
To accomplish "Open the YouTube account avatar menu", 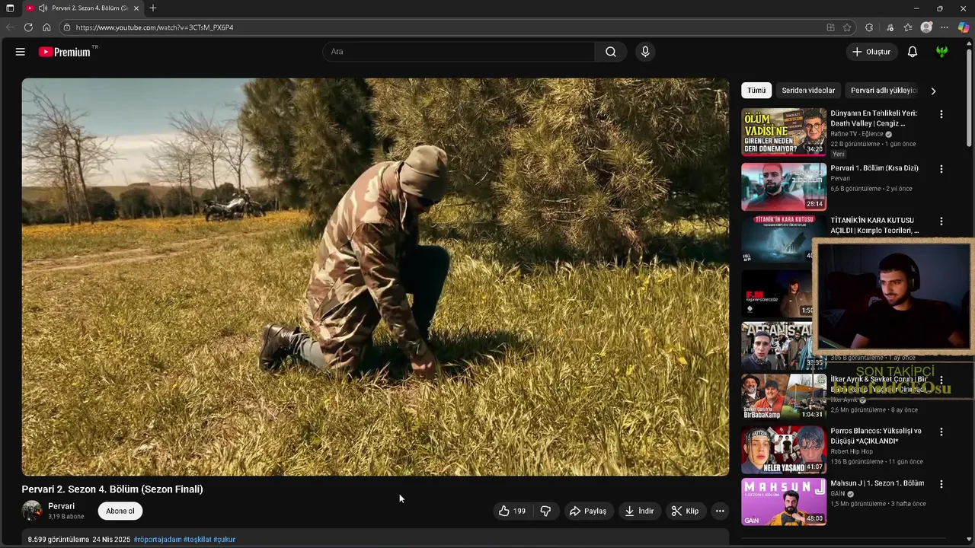I will click(x=942, y=52).
